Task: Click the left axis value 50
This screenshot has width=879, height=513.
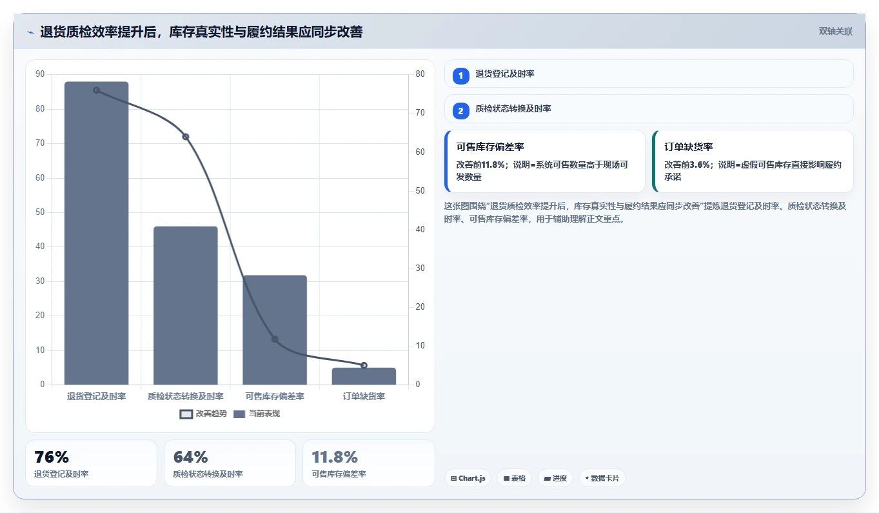Action: [x=41, y=212]
